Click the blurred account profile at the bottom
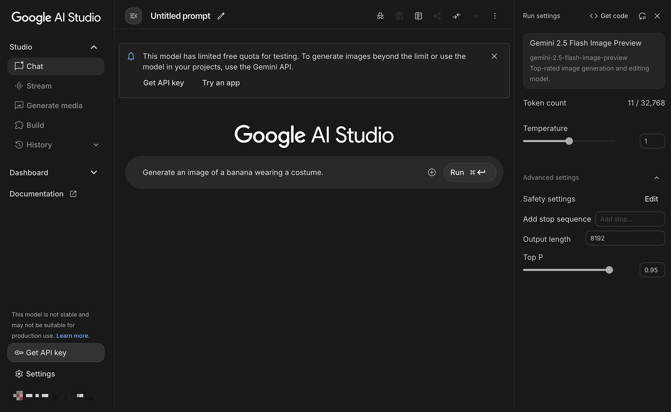This screenshot has width=671, height=412. point(53,396)
